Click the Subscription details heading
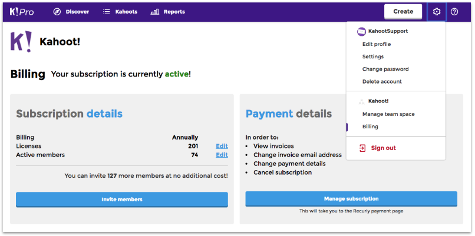 point(70,114)
